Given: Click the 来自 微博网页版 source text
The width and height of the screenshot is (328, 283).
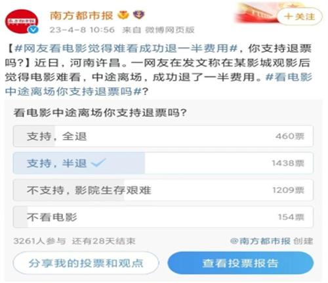Looking at the screenshot, I should pyautogui.click(x=158, y=30).
